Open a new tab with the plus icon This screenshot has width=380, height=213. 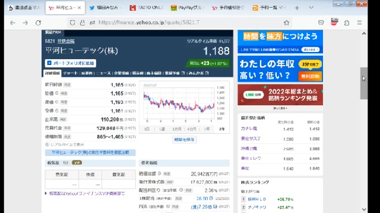coord(297,8)
